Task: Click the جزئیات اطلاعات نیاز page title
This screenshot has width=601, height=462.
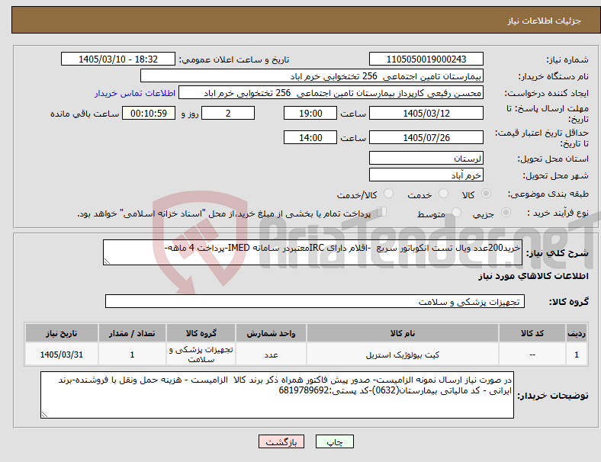Action: pyautogui.click(x=545, y=21)
